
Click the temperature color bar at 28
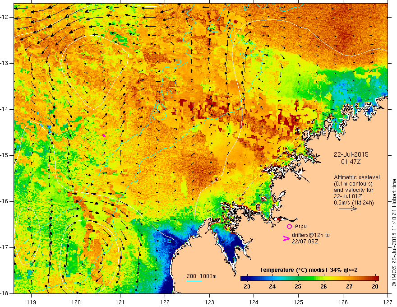(375, 279)
